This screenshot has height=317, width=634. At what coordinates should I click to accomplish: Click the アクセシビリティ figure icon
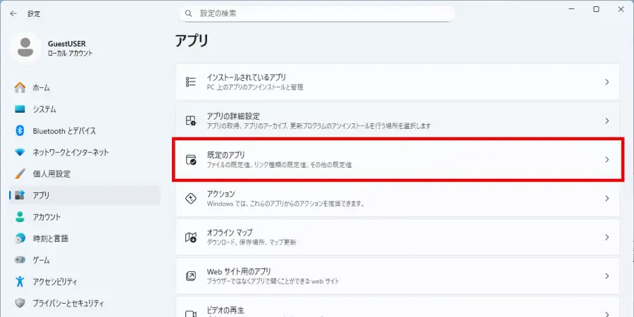(20, 281)
